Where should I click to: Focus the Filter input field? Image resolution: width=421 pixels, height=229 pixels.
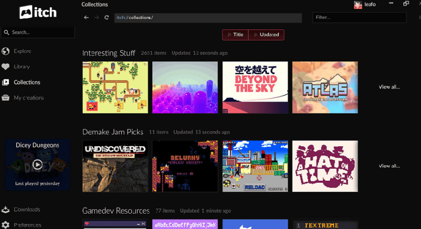pos(359,17)
